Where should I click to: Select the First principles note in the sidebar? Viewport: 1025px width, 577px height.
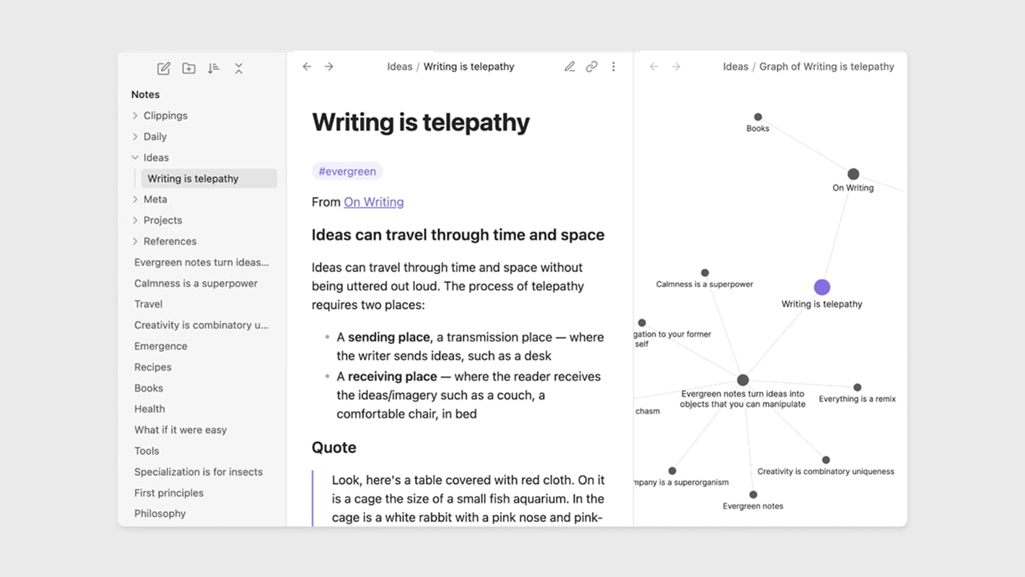pyautogui.click(x=169, y=493)
